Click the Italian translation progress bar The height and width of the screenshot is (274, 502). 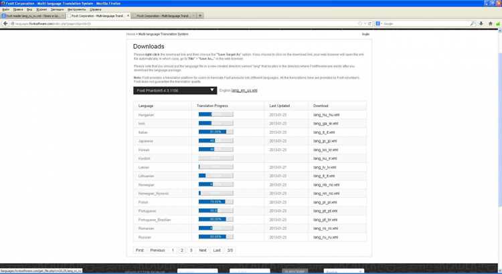click(x=216, y=132)
